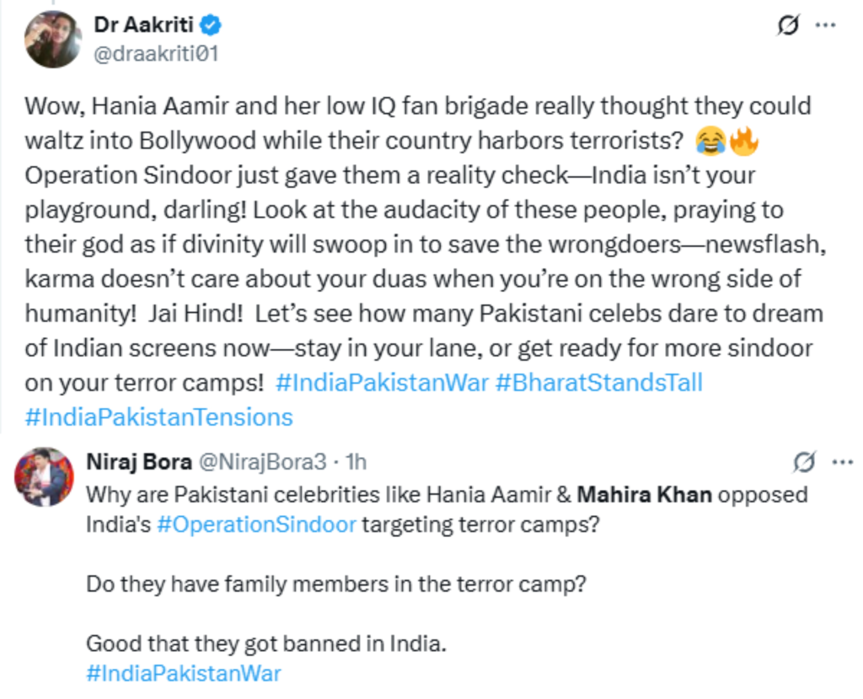This screenshot has width=863, height=699.
Task: Open the #IndiaPakistanTensions hashtag
Action: tap(159, 417)
